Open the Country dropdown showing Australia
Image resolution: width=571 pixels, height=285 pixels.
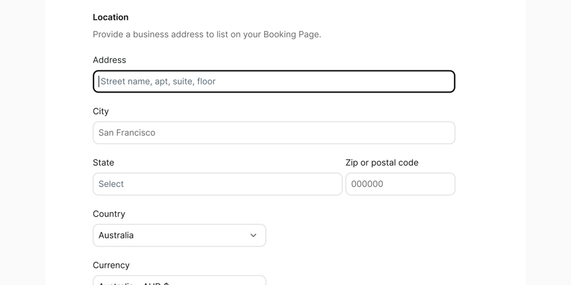[x=179, y=235]
